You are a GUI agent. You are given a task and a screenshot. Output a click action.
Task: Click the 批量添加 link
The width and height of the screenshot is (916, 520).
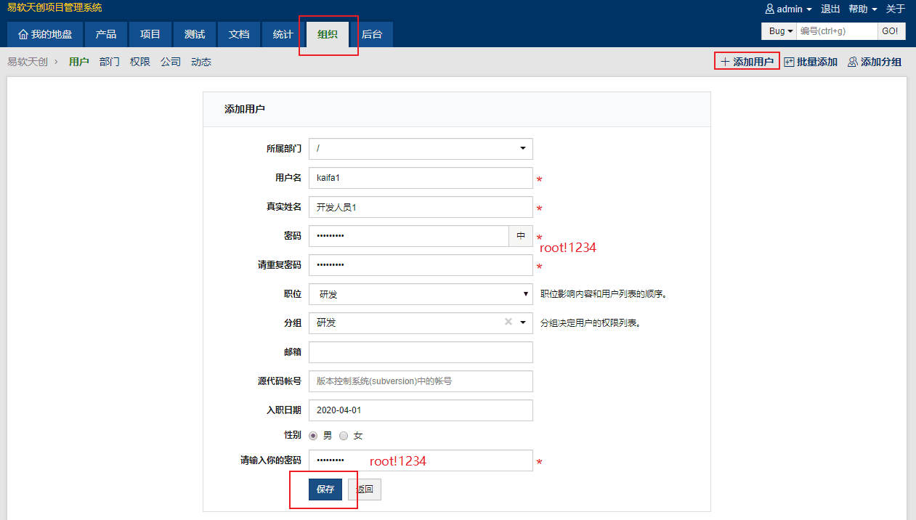pyautogui.click(x=811, y=62)
